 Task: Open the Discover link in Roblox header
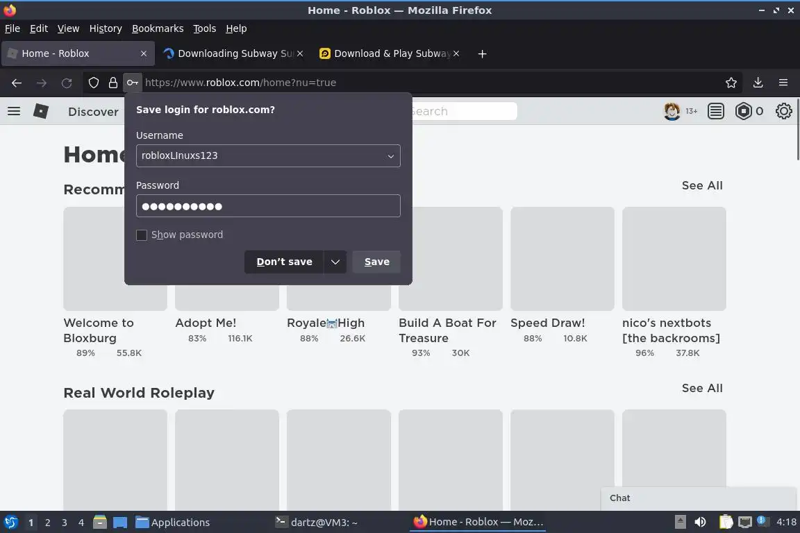93,112
